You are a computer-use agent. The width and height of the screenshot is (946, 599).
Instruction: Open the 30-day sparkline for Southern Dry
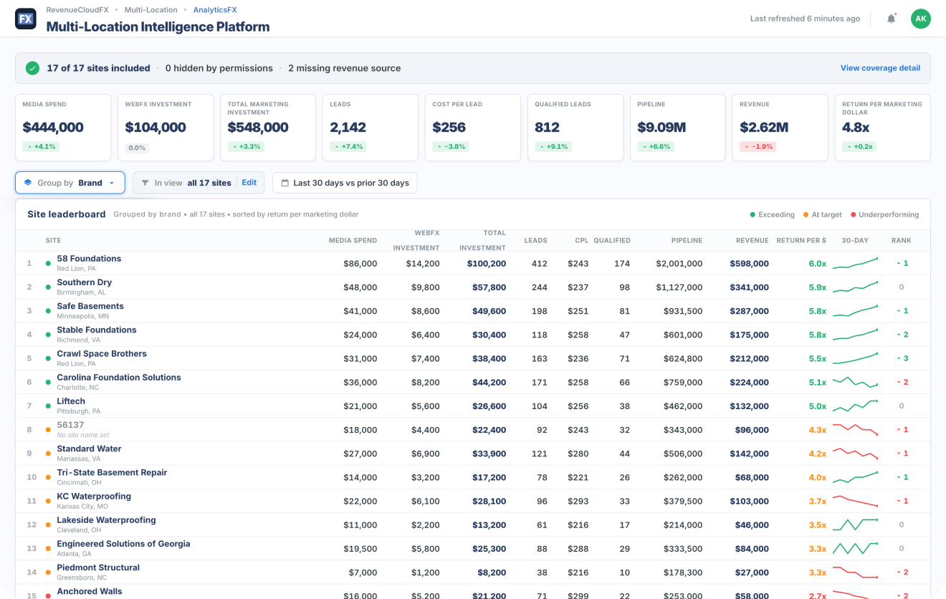[855, 287]
